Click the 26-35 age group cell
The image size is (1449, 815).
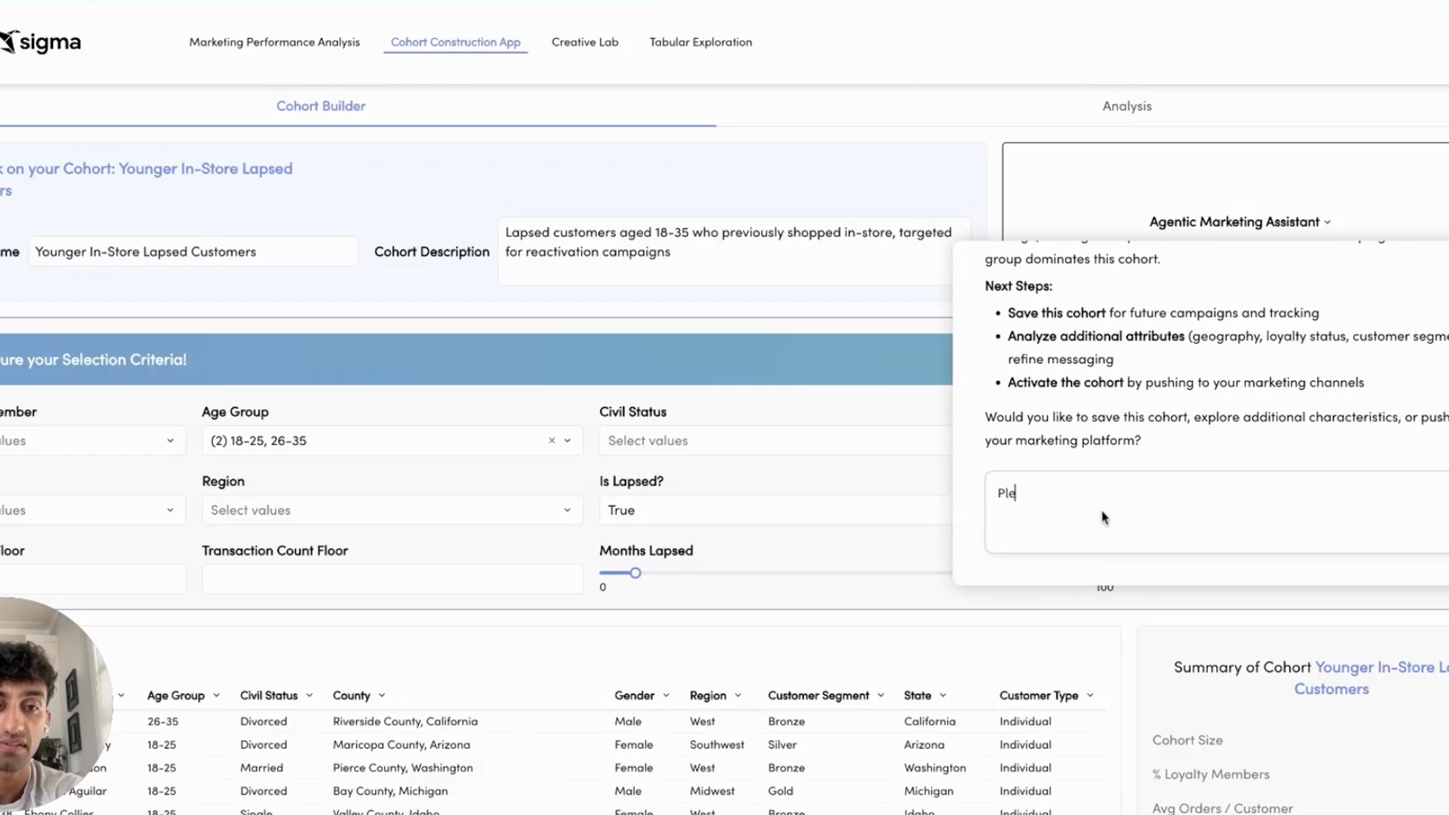[x=163, y=721]
